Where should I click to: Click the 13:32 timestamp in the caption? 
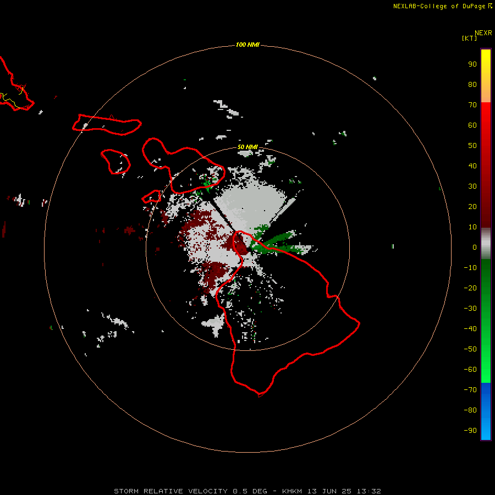369,491
